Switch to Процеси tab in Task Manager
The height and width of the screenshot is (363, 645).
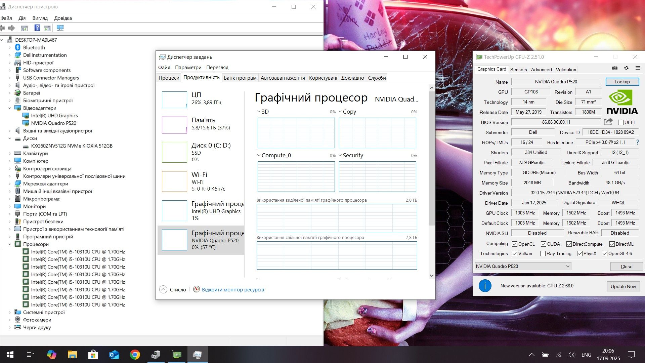[169, 78]
